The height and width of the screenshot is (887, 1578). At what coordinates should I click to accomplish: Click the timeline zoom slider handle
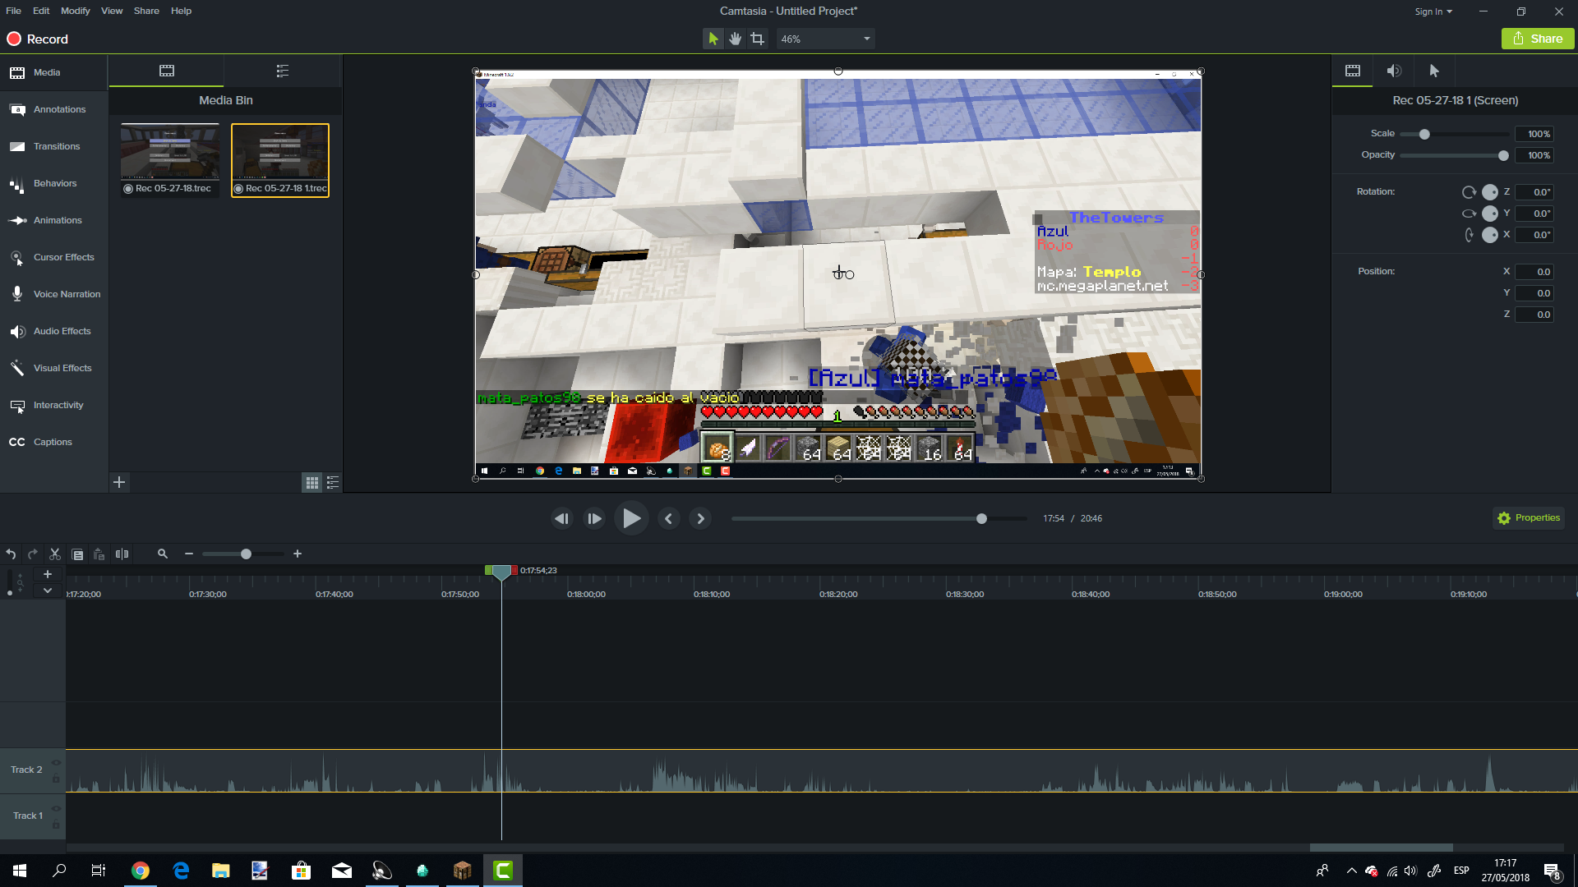246,554
